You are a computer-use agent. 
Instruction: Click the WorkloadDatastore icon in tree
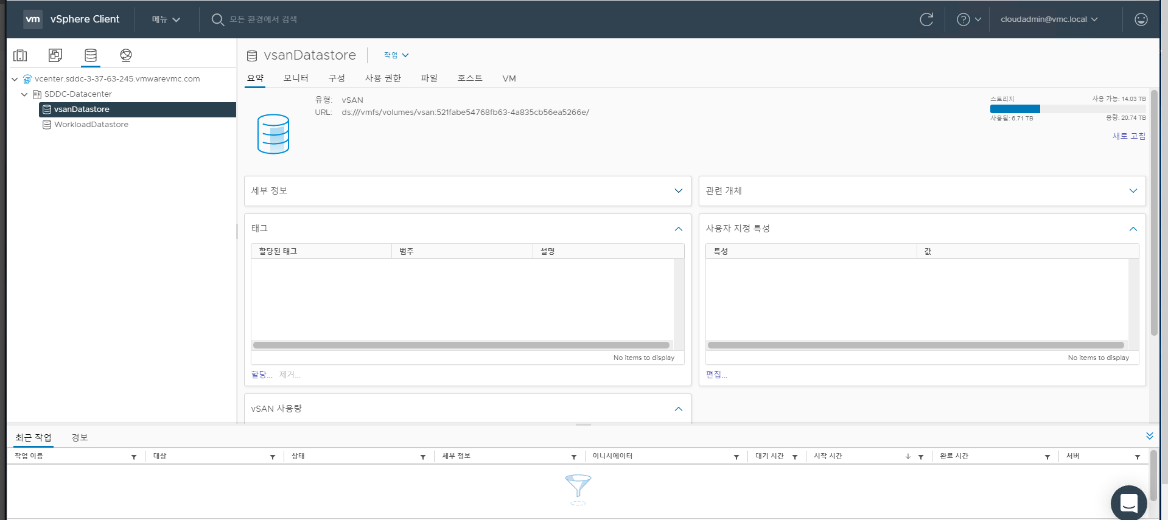[47, 125]
